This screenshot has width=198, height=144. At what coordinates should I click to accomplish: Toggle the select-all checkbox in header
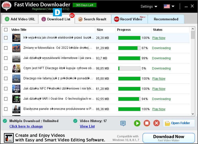click(x=6, y=30)
